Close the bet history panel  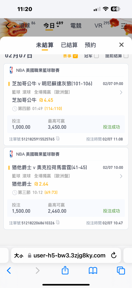tap(121, 45)
